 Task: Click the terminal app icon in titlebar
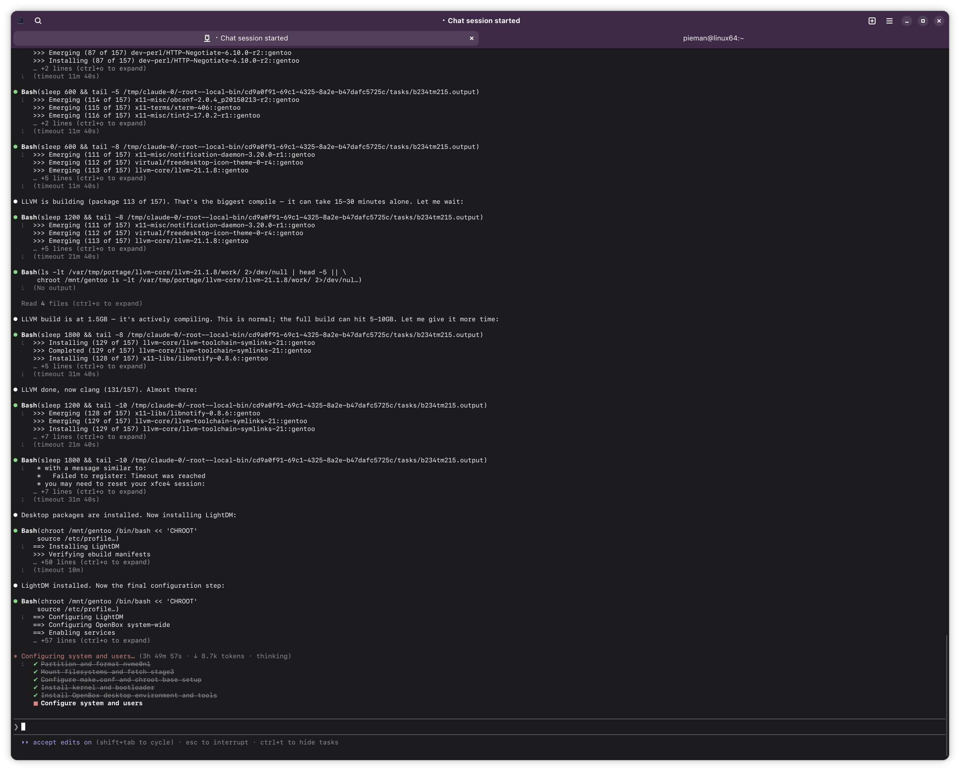[x=21, y=20]
